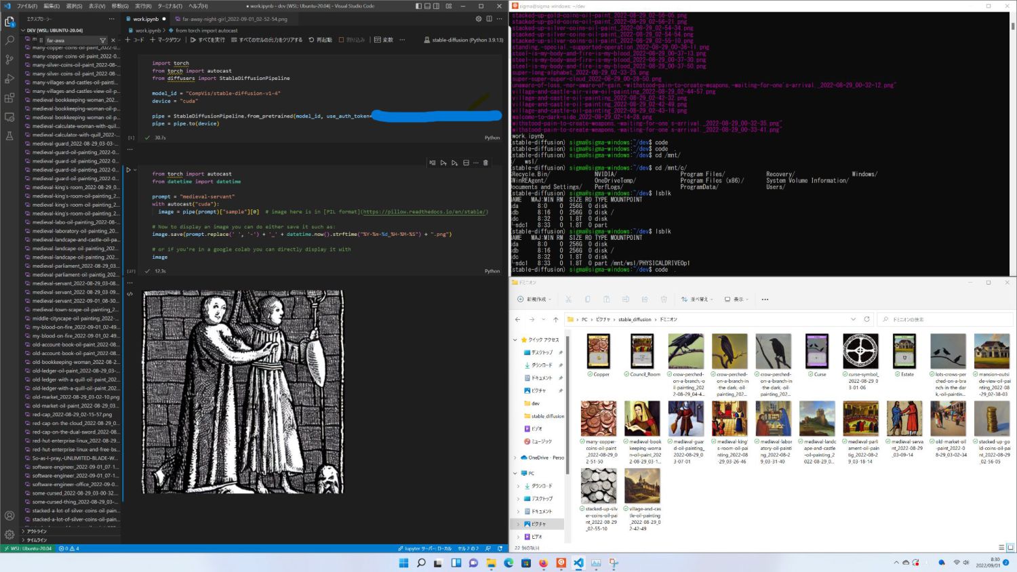Add a new Code cell
The width and height of the screenshot is (1017, 572).
click(x=135, y=40)
